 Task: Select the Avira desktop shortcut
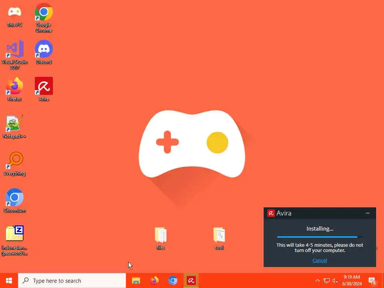click(44, 89)
